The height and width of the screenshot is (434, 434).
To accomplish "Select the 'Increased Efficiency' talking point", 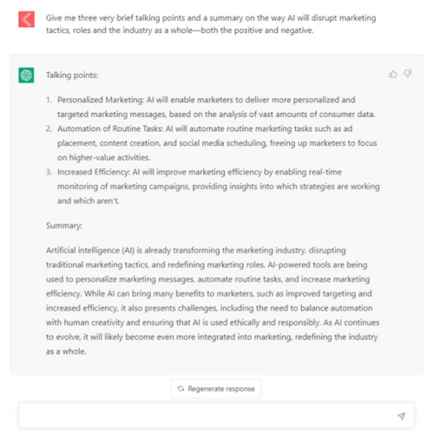I will (x=219, y=187).
